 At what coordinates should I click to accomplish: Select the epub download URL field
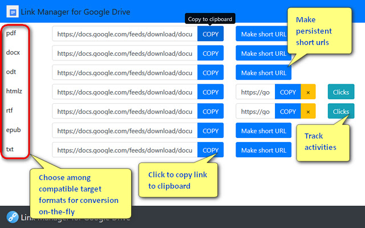[x=125, y=131]
